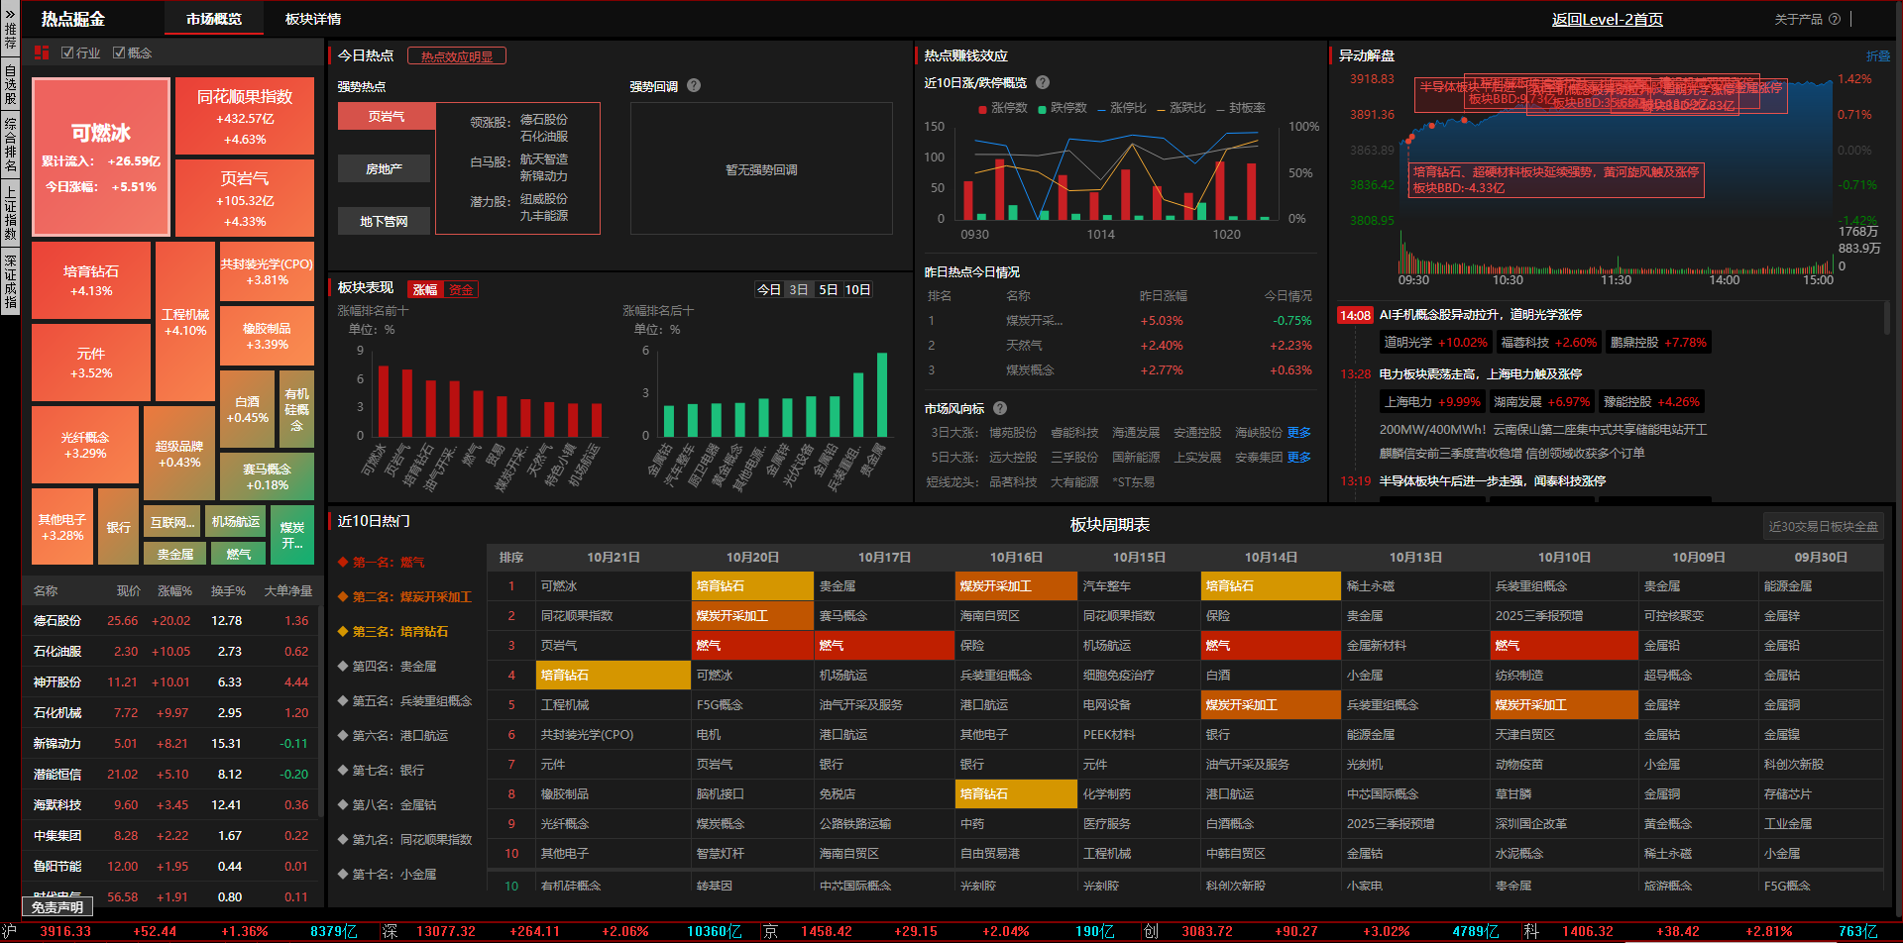Collapse 异动解盘 panel via 折叠
The image size is (1903, 943).
(x=1877, y=56)
